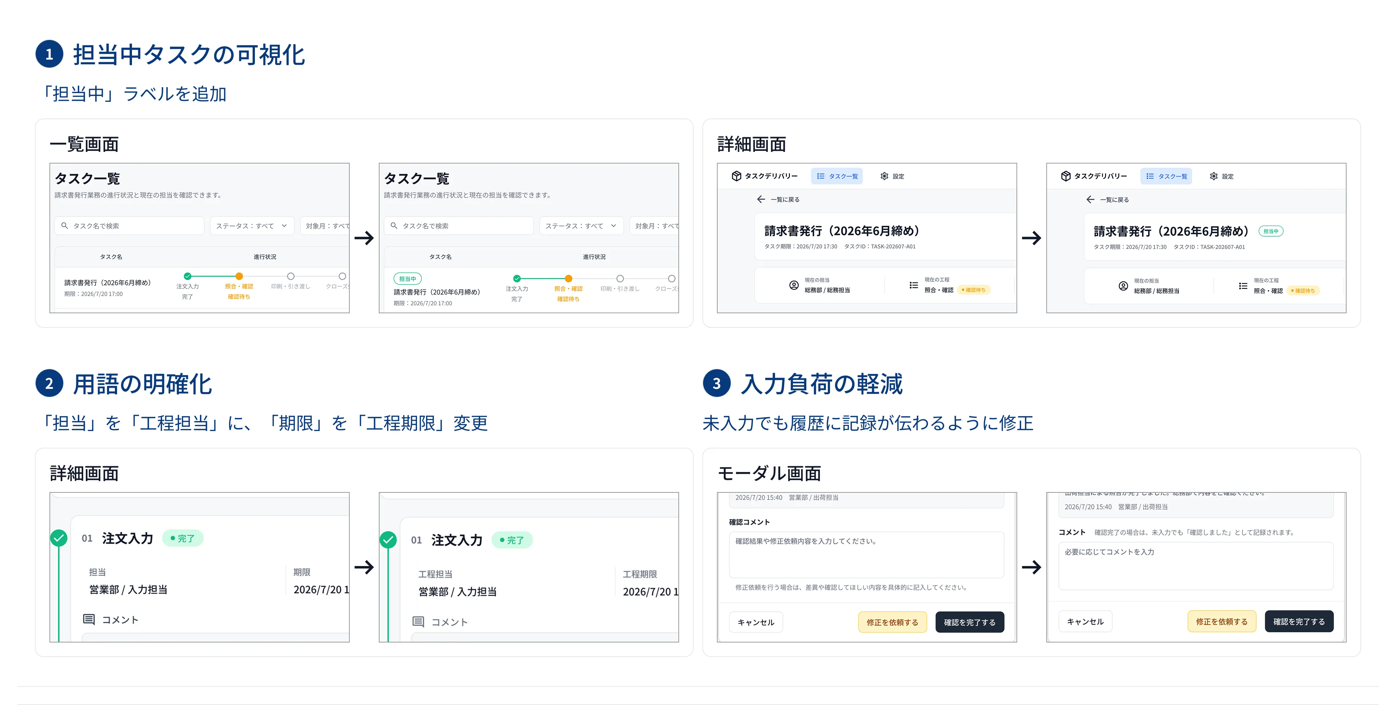
Task: Click orange 照合・確認 step node in list showing 担当中 badge
Action: point(569,278)
